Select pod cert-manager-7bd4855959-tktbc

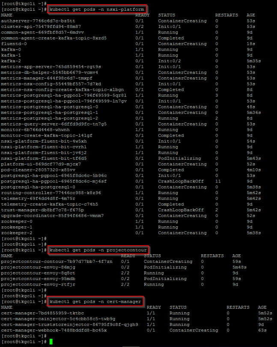pos(42,313)
